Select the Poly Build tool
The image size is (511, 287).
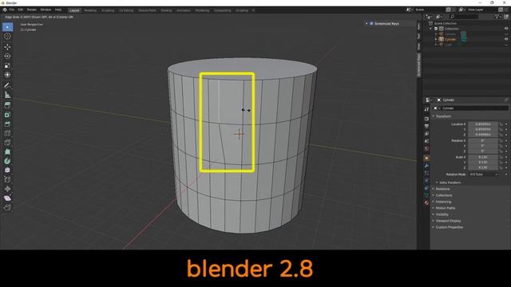pyautogui.click(x=7, y=151)
